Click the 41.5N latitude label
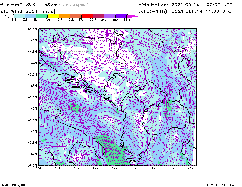This screenshot has height=187, width=242. point(32,120)
